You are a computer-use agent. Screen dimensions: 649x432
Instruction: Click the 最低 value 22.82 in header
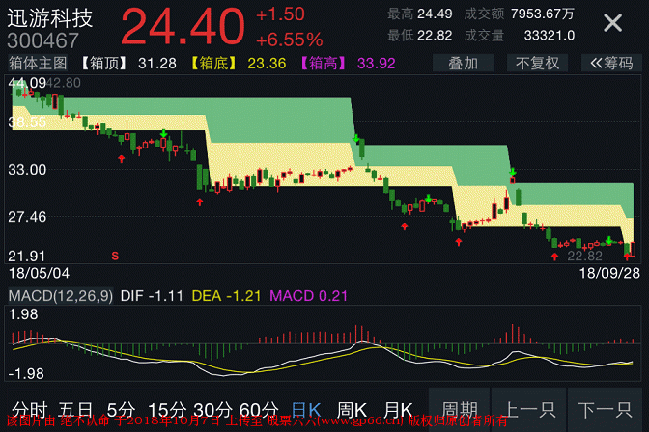pyautogui.click(x=435, y=36)
